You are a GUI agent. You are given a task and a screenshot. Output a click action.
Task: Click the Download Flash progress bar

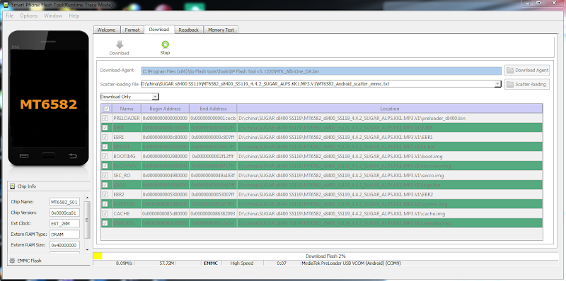(x=325, y=256)
